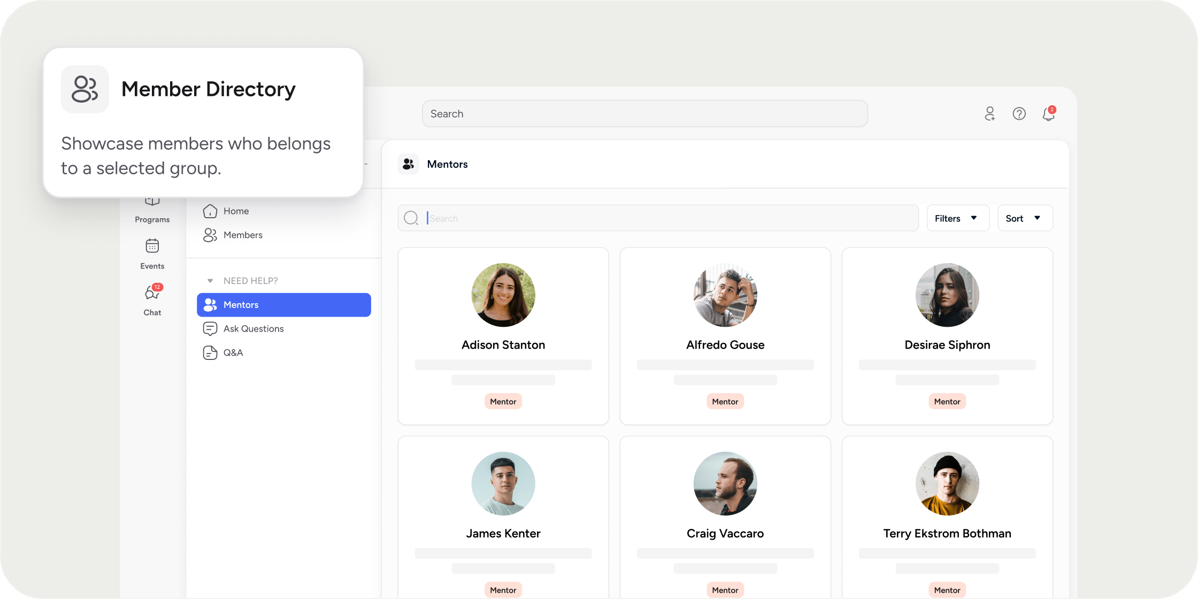Click Mentor tag on James Kenter's card

pos(503,590)
